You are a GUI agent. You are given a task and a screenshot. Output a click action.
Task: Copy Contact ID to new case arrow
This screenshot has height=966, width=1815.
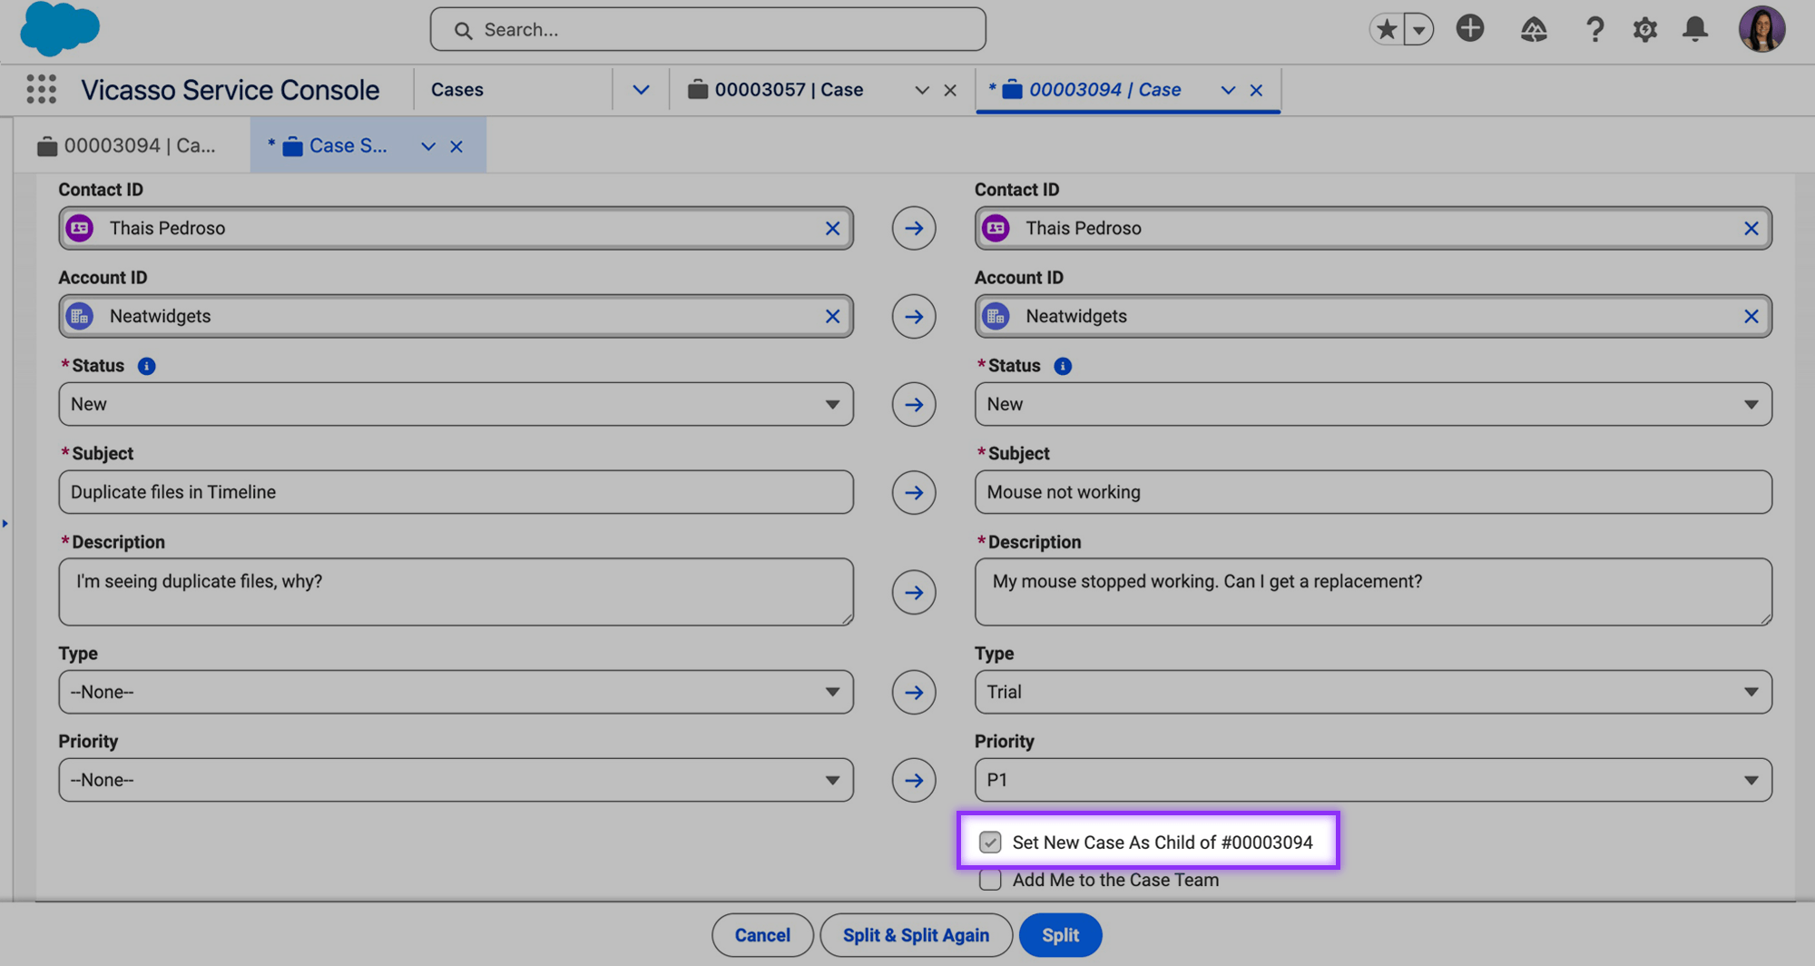pyautogui.click(x=914, y=228)
